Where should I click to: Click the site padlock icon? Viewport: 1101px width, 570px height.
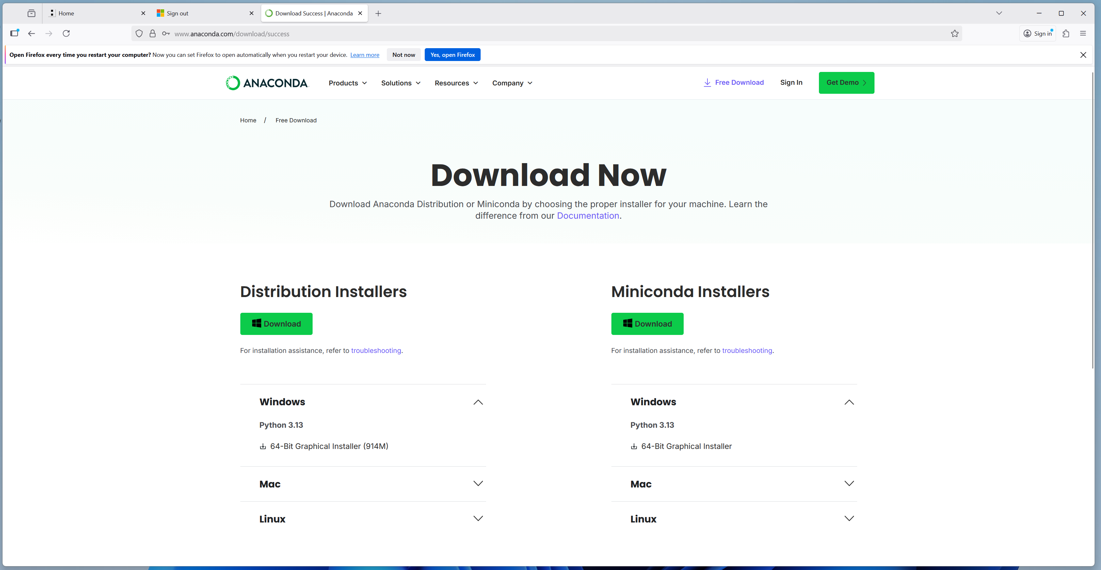click(152, 34)
